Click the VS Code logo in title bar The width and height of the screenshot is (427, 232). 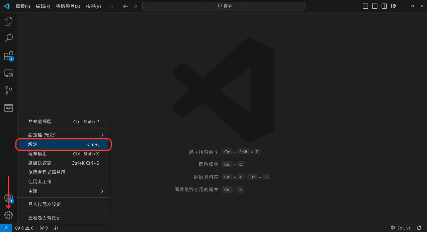click(6, 6)
